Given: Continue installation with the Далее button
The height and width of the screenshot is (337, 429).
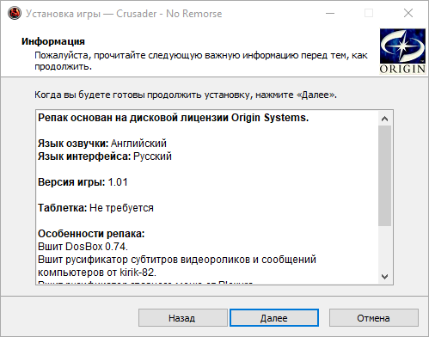Looking at the screenshot, I should [274, 318].
